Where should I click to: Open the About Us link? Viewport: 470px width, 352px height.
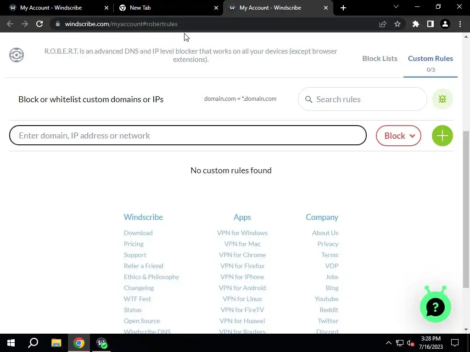coord(325,233)
